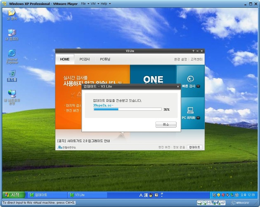Switch to V3 Lite taskbar window
This screenshot has height=207, width=260.
(87, 195)
